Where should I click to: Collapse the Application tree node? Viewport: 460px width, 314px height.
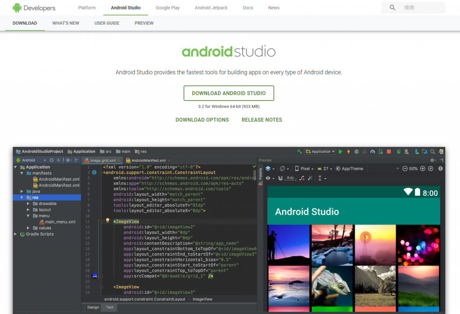[x=15, y=167]
